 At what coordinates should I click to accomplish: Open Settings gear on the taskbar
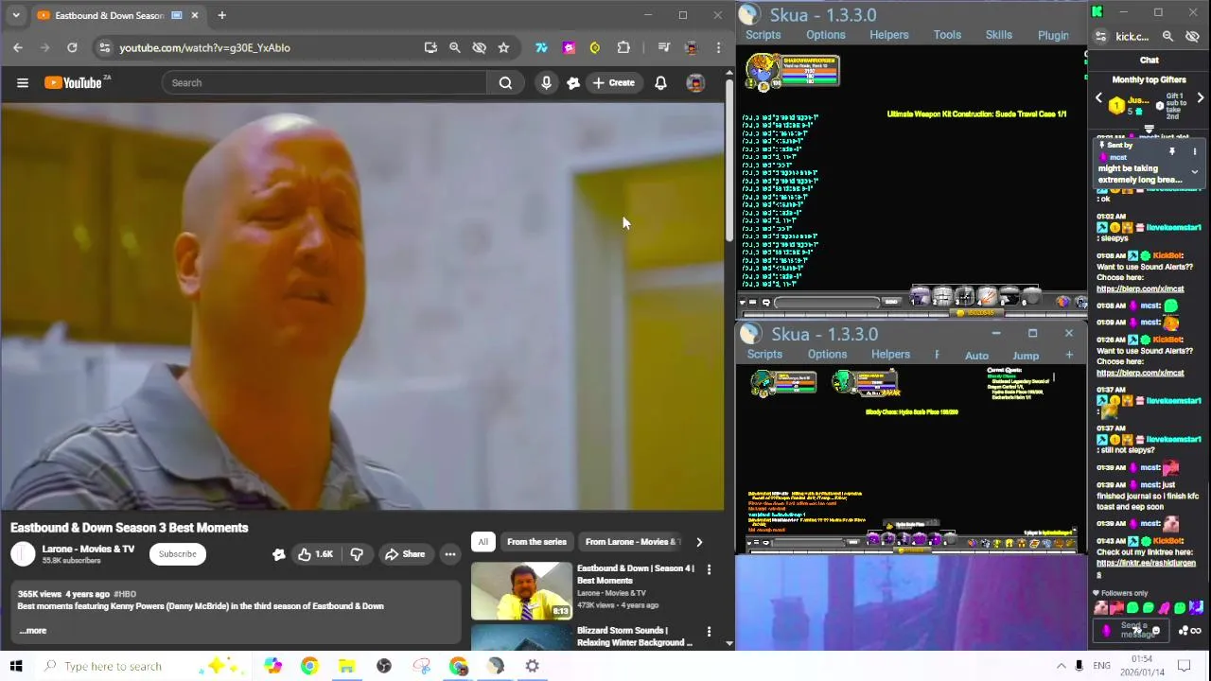[533, 666]
